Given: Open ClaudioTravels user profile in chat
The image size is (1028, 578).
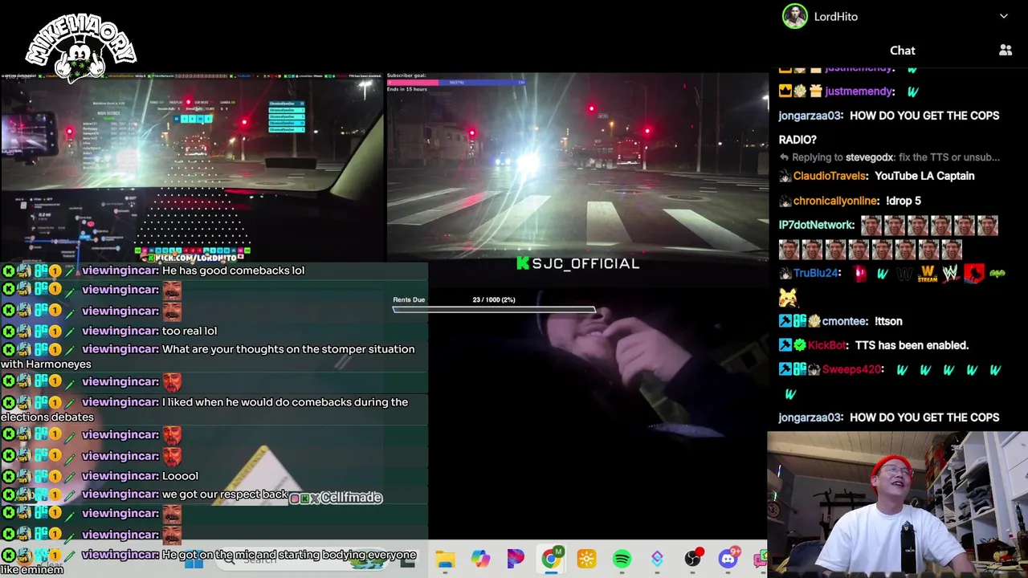Looking at the screenshot, I should click(830, 176).
